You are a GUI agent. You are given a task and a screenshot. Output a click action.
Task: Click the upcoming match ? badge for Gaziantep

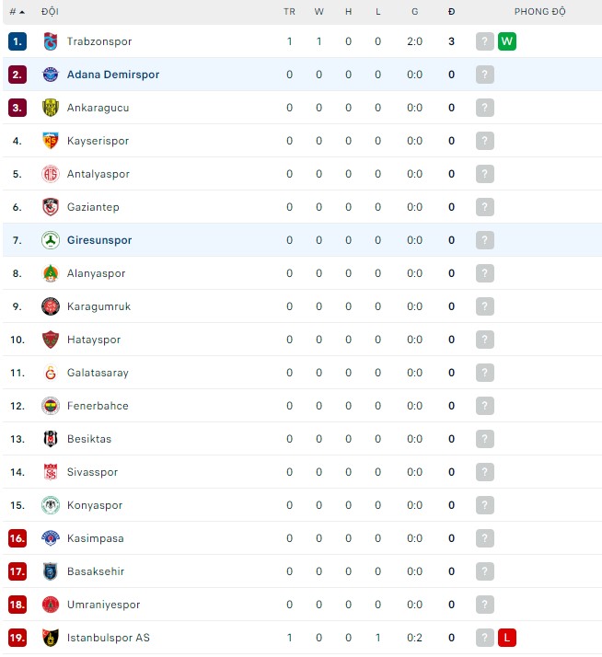(485, 207)
